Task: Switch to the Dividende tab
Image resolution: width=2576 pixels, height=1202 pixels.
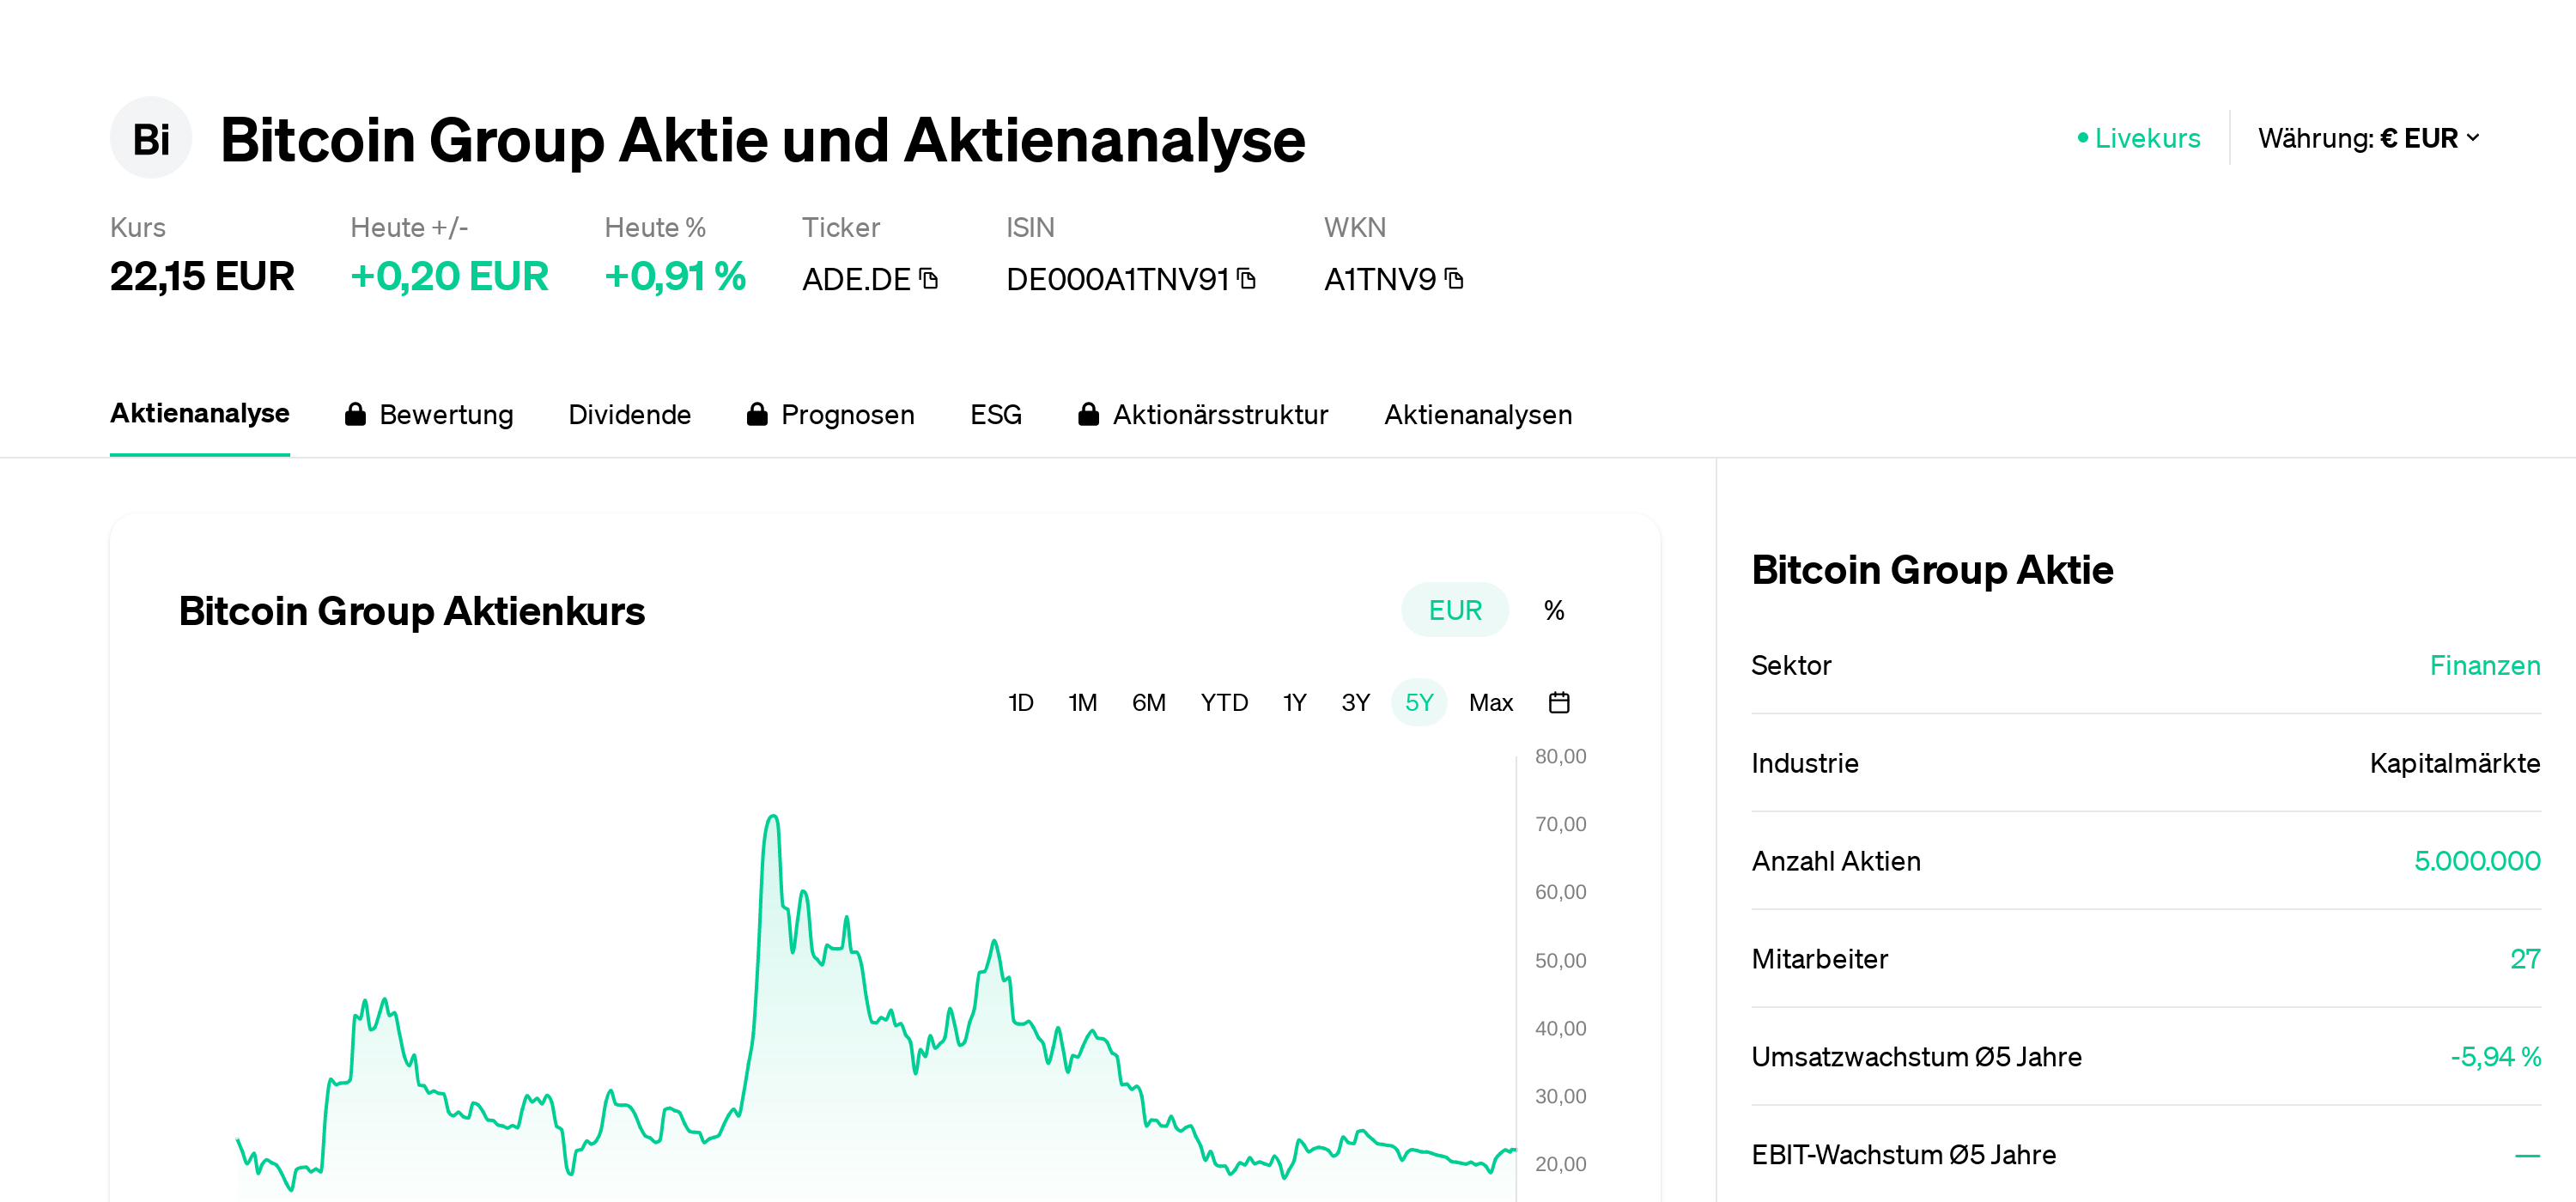Action: point(630,414)
